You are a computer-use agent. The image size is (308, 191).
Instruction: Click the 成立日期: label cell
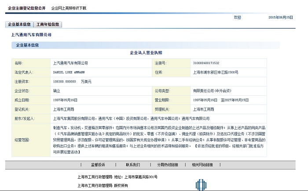(31, 100)
